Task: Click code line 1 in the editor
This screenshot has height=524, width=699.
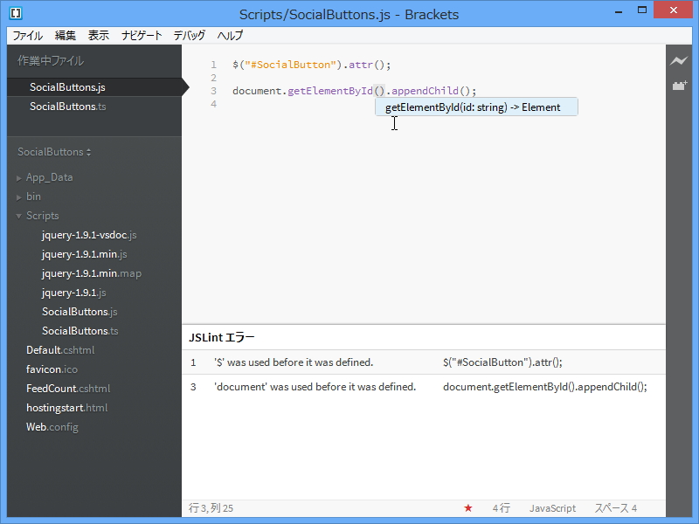Action: point(311,65)
